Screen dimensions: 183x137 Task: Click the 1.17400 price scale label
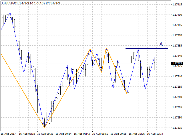[x=177, y=15]
